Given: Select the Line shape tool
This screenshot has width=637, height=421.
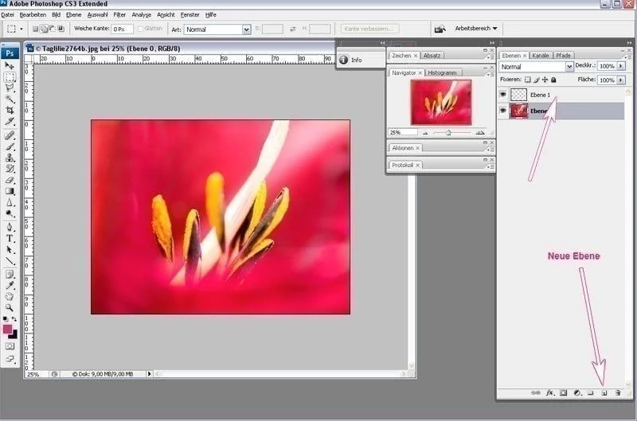Looking at the screenshot, I should tap(10, 261).
